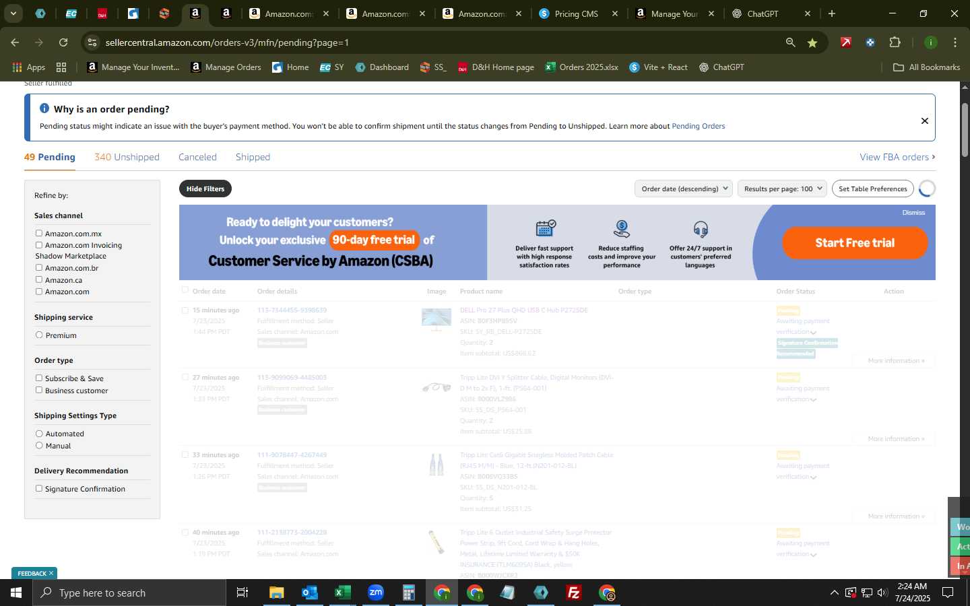Click the Hide Filters button
Image resolution: width=970 pixels, height=606 pixels.
[205, 189]
